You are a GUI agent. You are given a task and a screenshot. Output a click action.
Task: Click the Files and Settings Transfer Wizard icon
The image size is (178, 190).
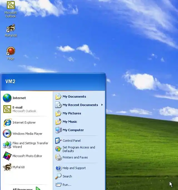point(7,145)
